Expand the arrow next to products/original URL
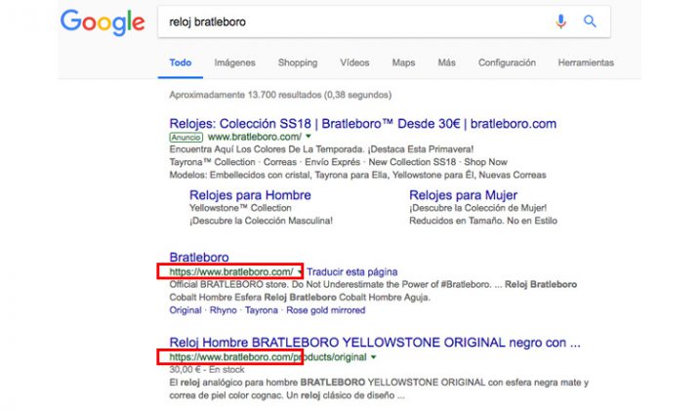 (374, 358)
